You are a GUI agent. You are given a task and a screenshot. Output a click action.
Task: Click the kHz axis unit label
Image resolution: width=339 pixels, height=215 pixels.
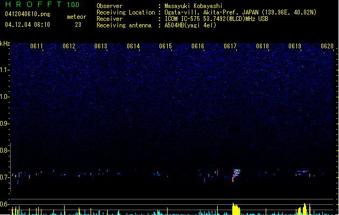5,44
